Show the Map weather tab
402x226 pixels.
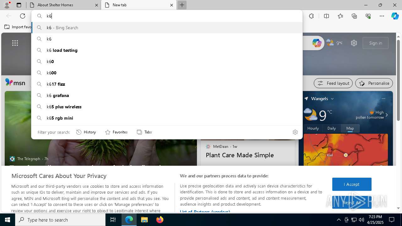(350, 128)
